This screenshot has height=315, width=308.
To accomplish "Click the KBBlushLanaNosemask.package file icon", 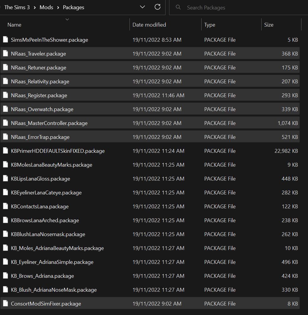I will click(x=5, y=234).
